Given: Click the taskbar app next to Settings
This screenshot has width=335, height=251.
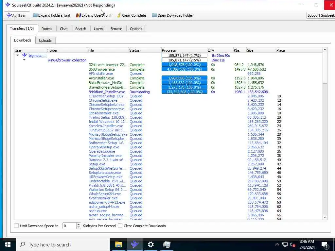Looking at the screenshot, I should pyautogui.click(x=167, y=244).
